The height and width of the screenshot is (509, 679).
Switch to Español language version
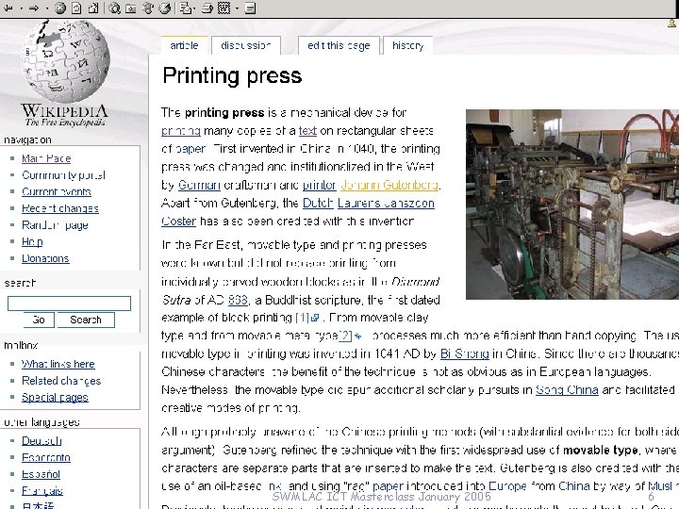pyautogui.click(x=41, y=474)
